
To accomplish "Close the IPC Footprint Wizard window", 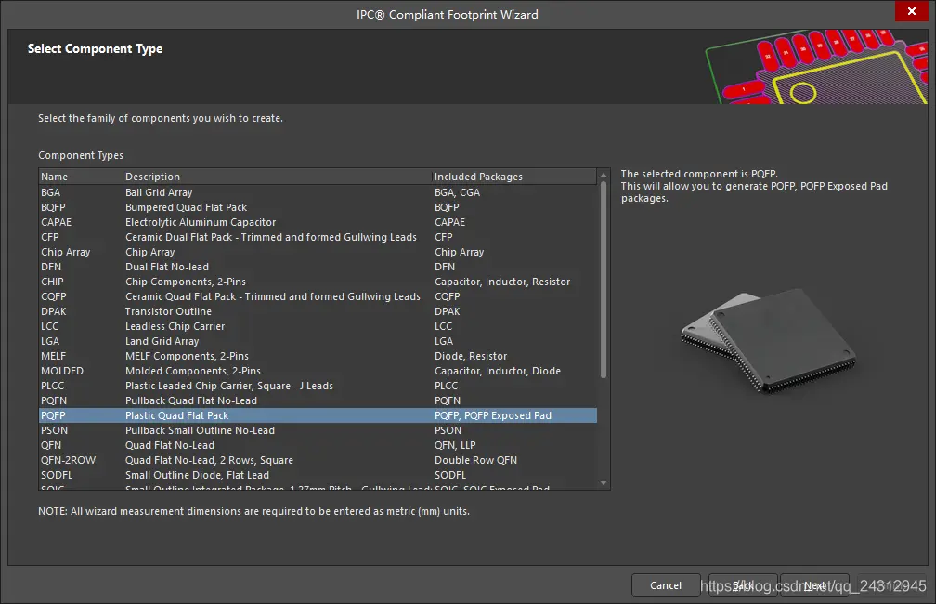I will pyautogui.click(x=912, y=11).
